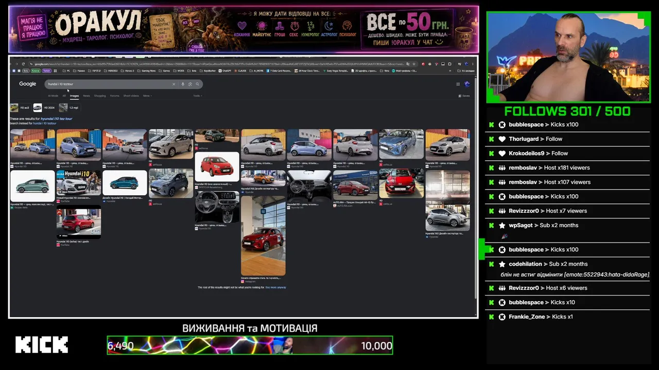Open the Google account avatar
659x370 pixels.
click(467, 84)
